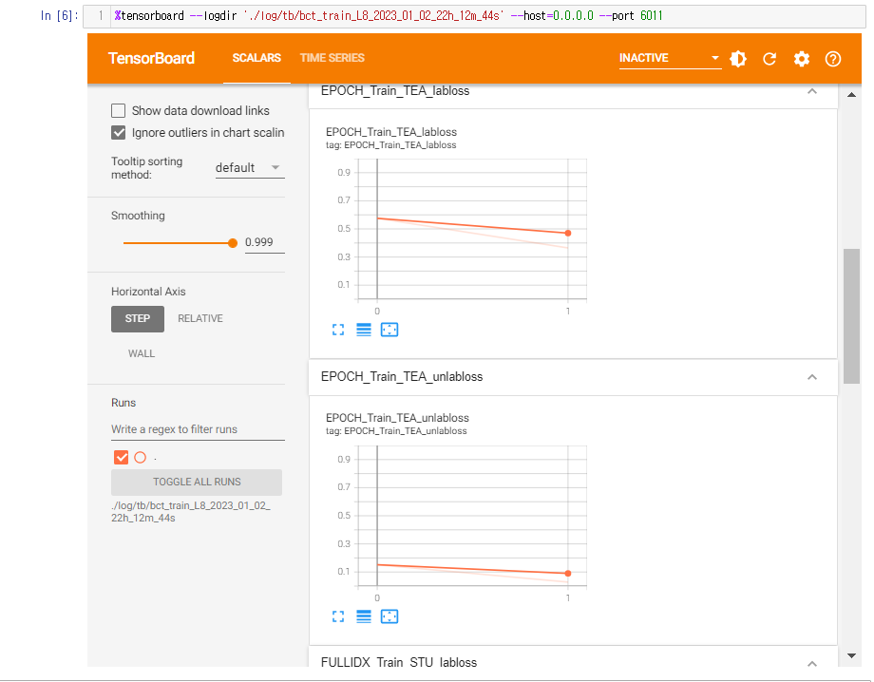Select WALL horizontal axis

tap(142, 353)
